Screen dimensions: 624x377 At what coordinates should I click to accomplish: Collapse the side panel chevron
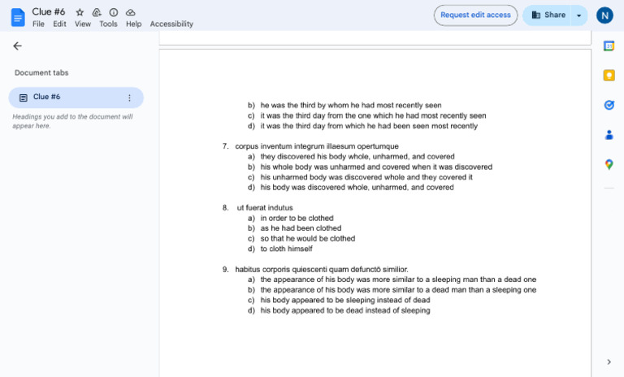point(609,362)
